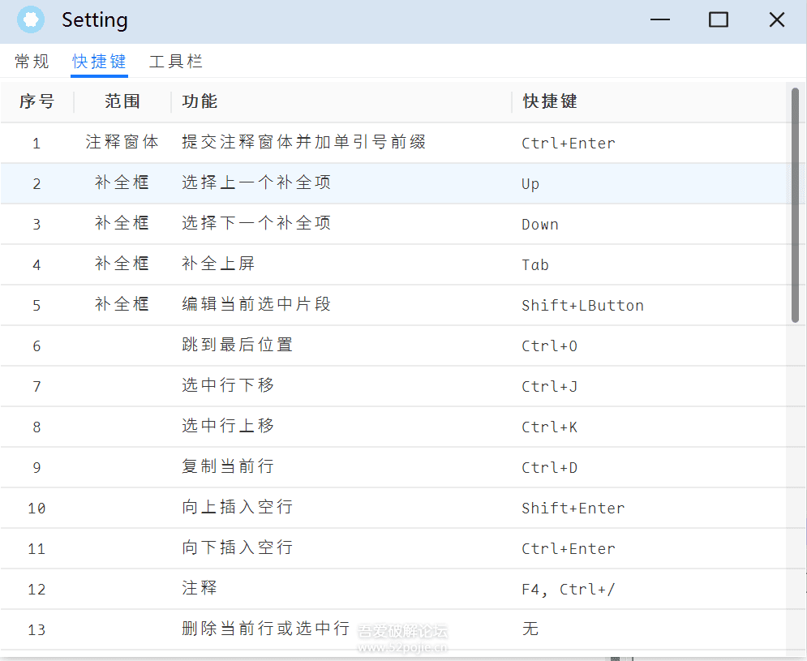Click the Setting app logo icon

tap(31, 20)
